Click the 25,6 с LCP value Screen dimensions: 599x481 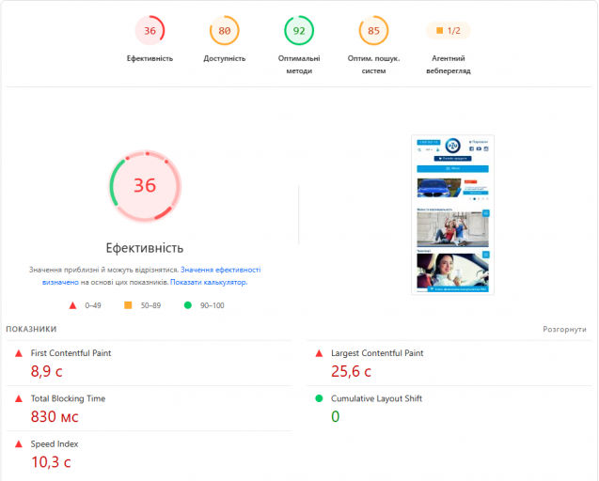point(351,371)
